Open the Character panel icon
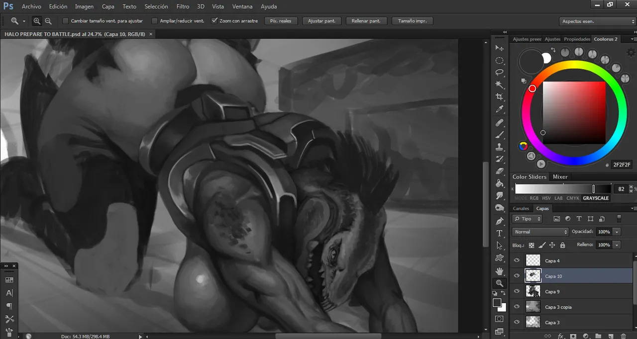 point(9,293)
